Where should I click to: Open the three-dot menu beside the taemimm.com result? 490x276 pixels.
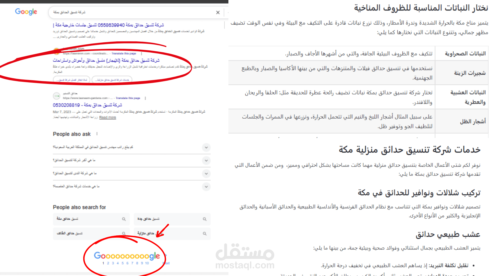[141, 54]
